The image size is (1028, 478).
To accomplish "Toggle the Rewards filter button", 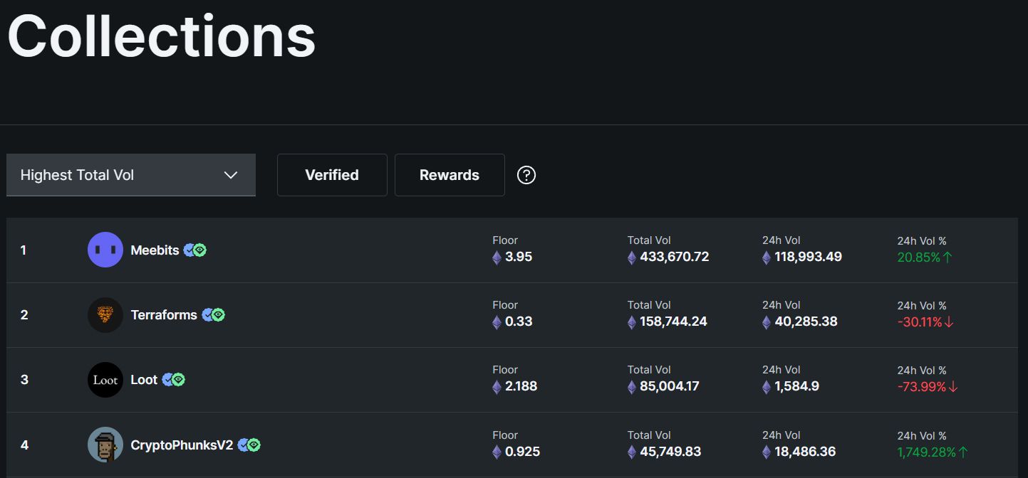I will 450,175.
